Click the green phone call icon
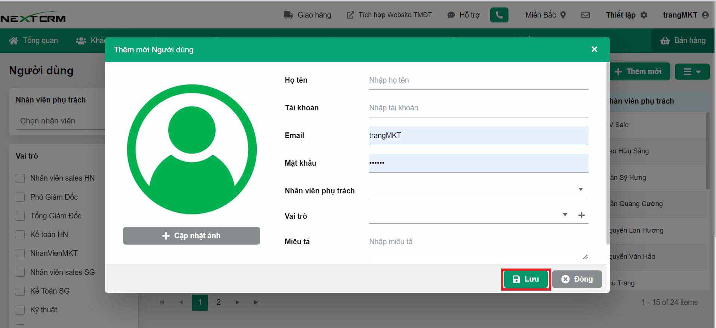 click(499, 15)
